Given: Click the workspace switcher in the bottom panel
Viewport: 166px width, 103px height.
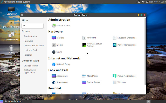Looking at the screenshot, I should point(148,101).
